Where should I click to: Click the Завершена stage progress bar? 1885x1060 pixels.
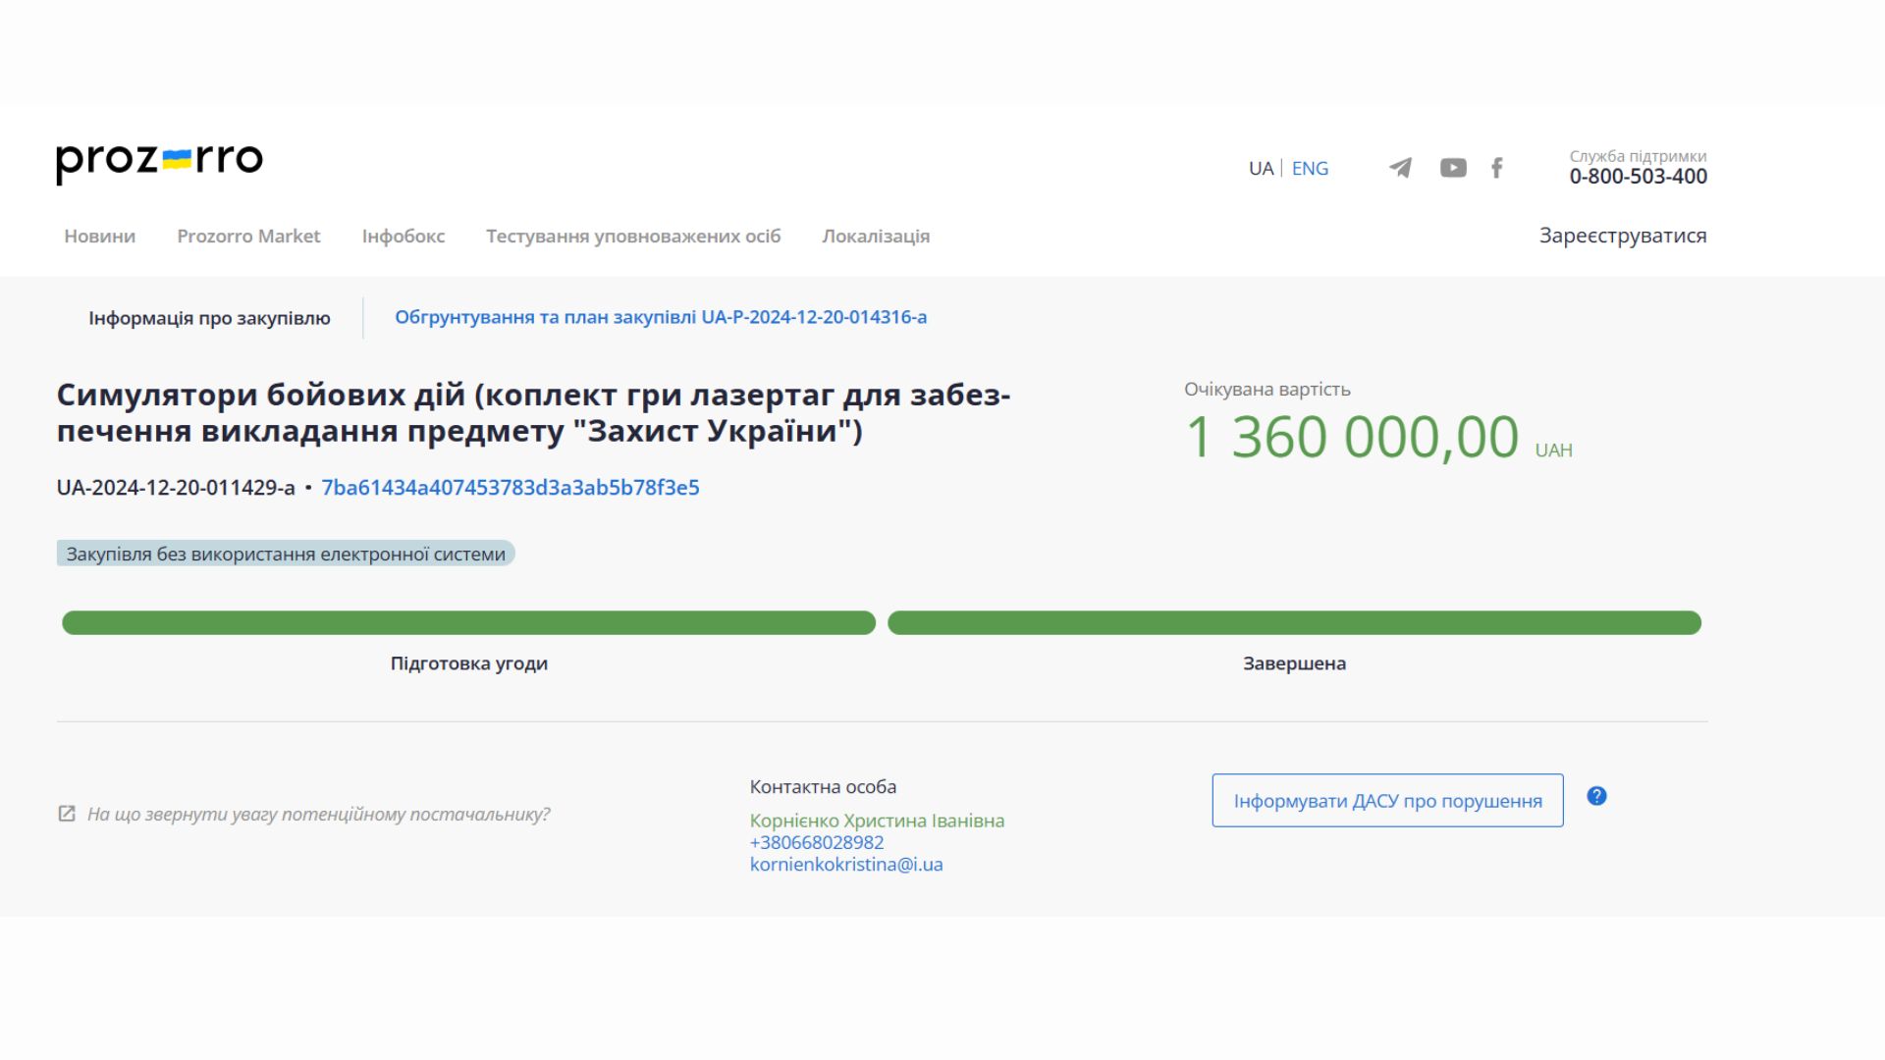(1294, 622)
